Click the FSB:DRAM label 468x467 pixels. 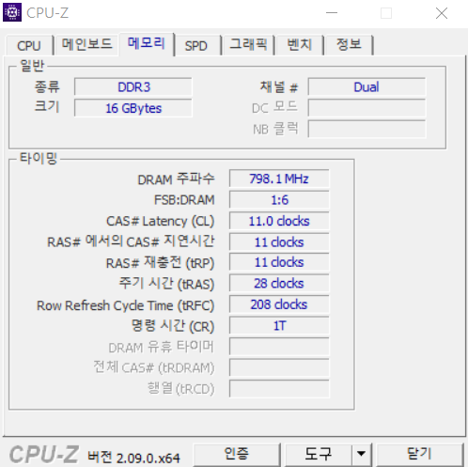[184, 200]
